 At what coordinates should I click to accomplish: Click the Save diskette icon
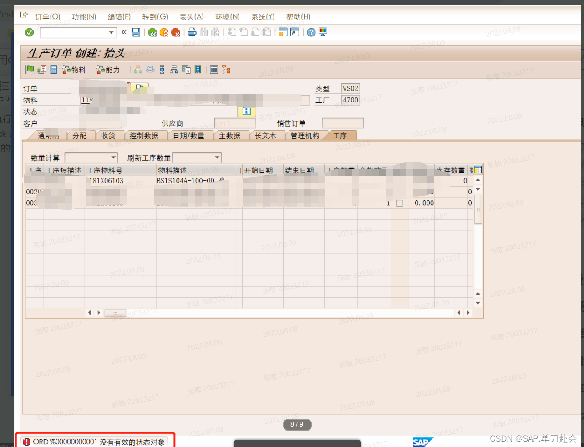(136, 32)
